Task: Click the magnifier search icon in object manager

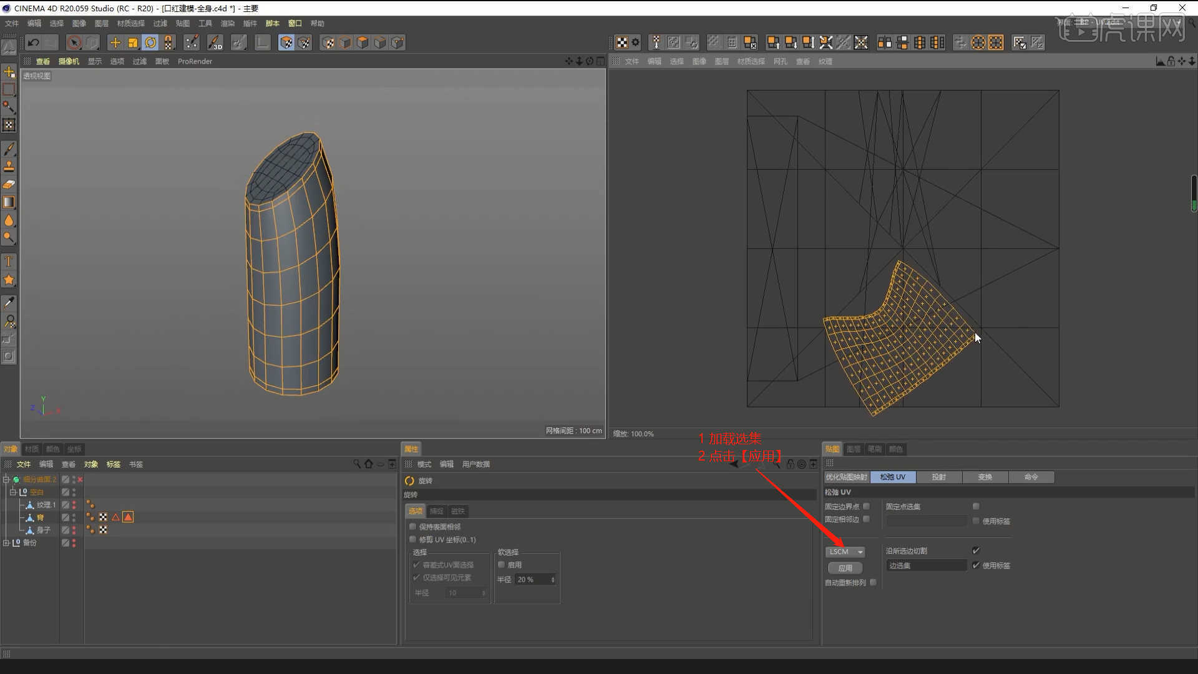Action: 357,464
